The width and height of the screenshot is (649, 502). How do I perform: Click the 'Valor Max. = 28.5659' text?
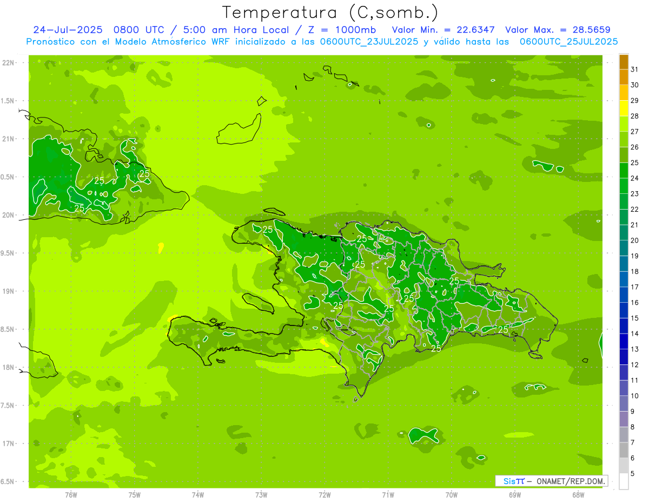tap(558, 30)
